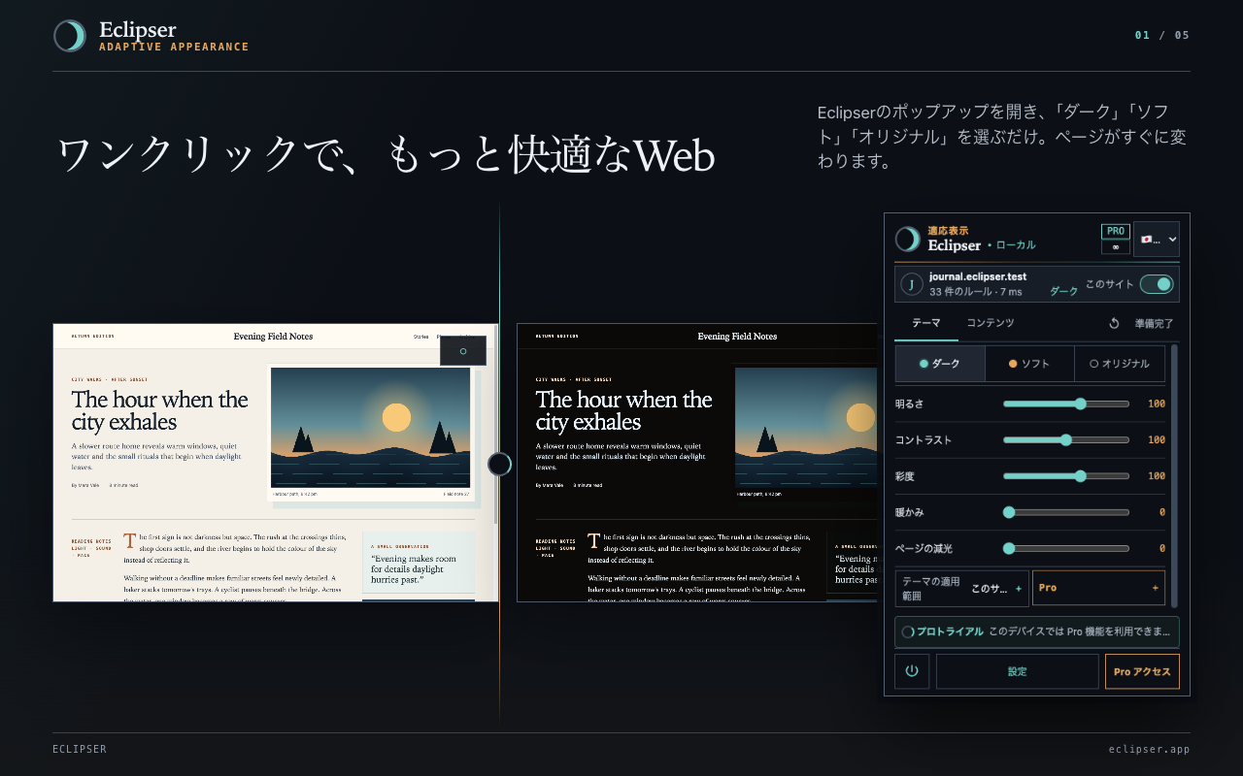
Task: Click the ワンクリックで、もっと快適なWeb headline
Action: 386,155
